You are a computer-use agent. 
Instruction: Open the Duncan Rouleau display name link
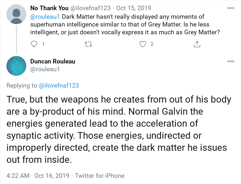(52, 61)
